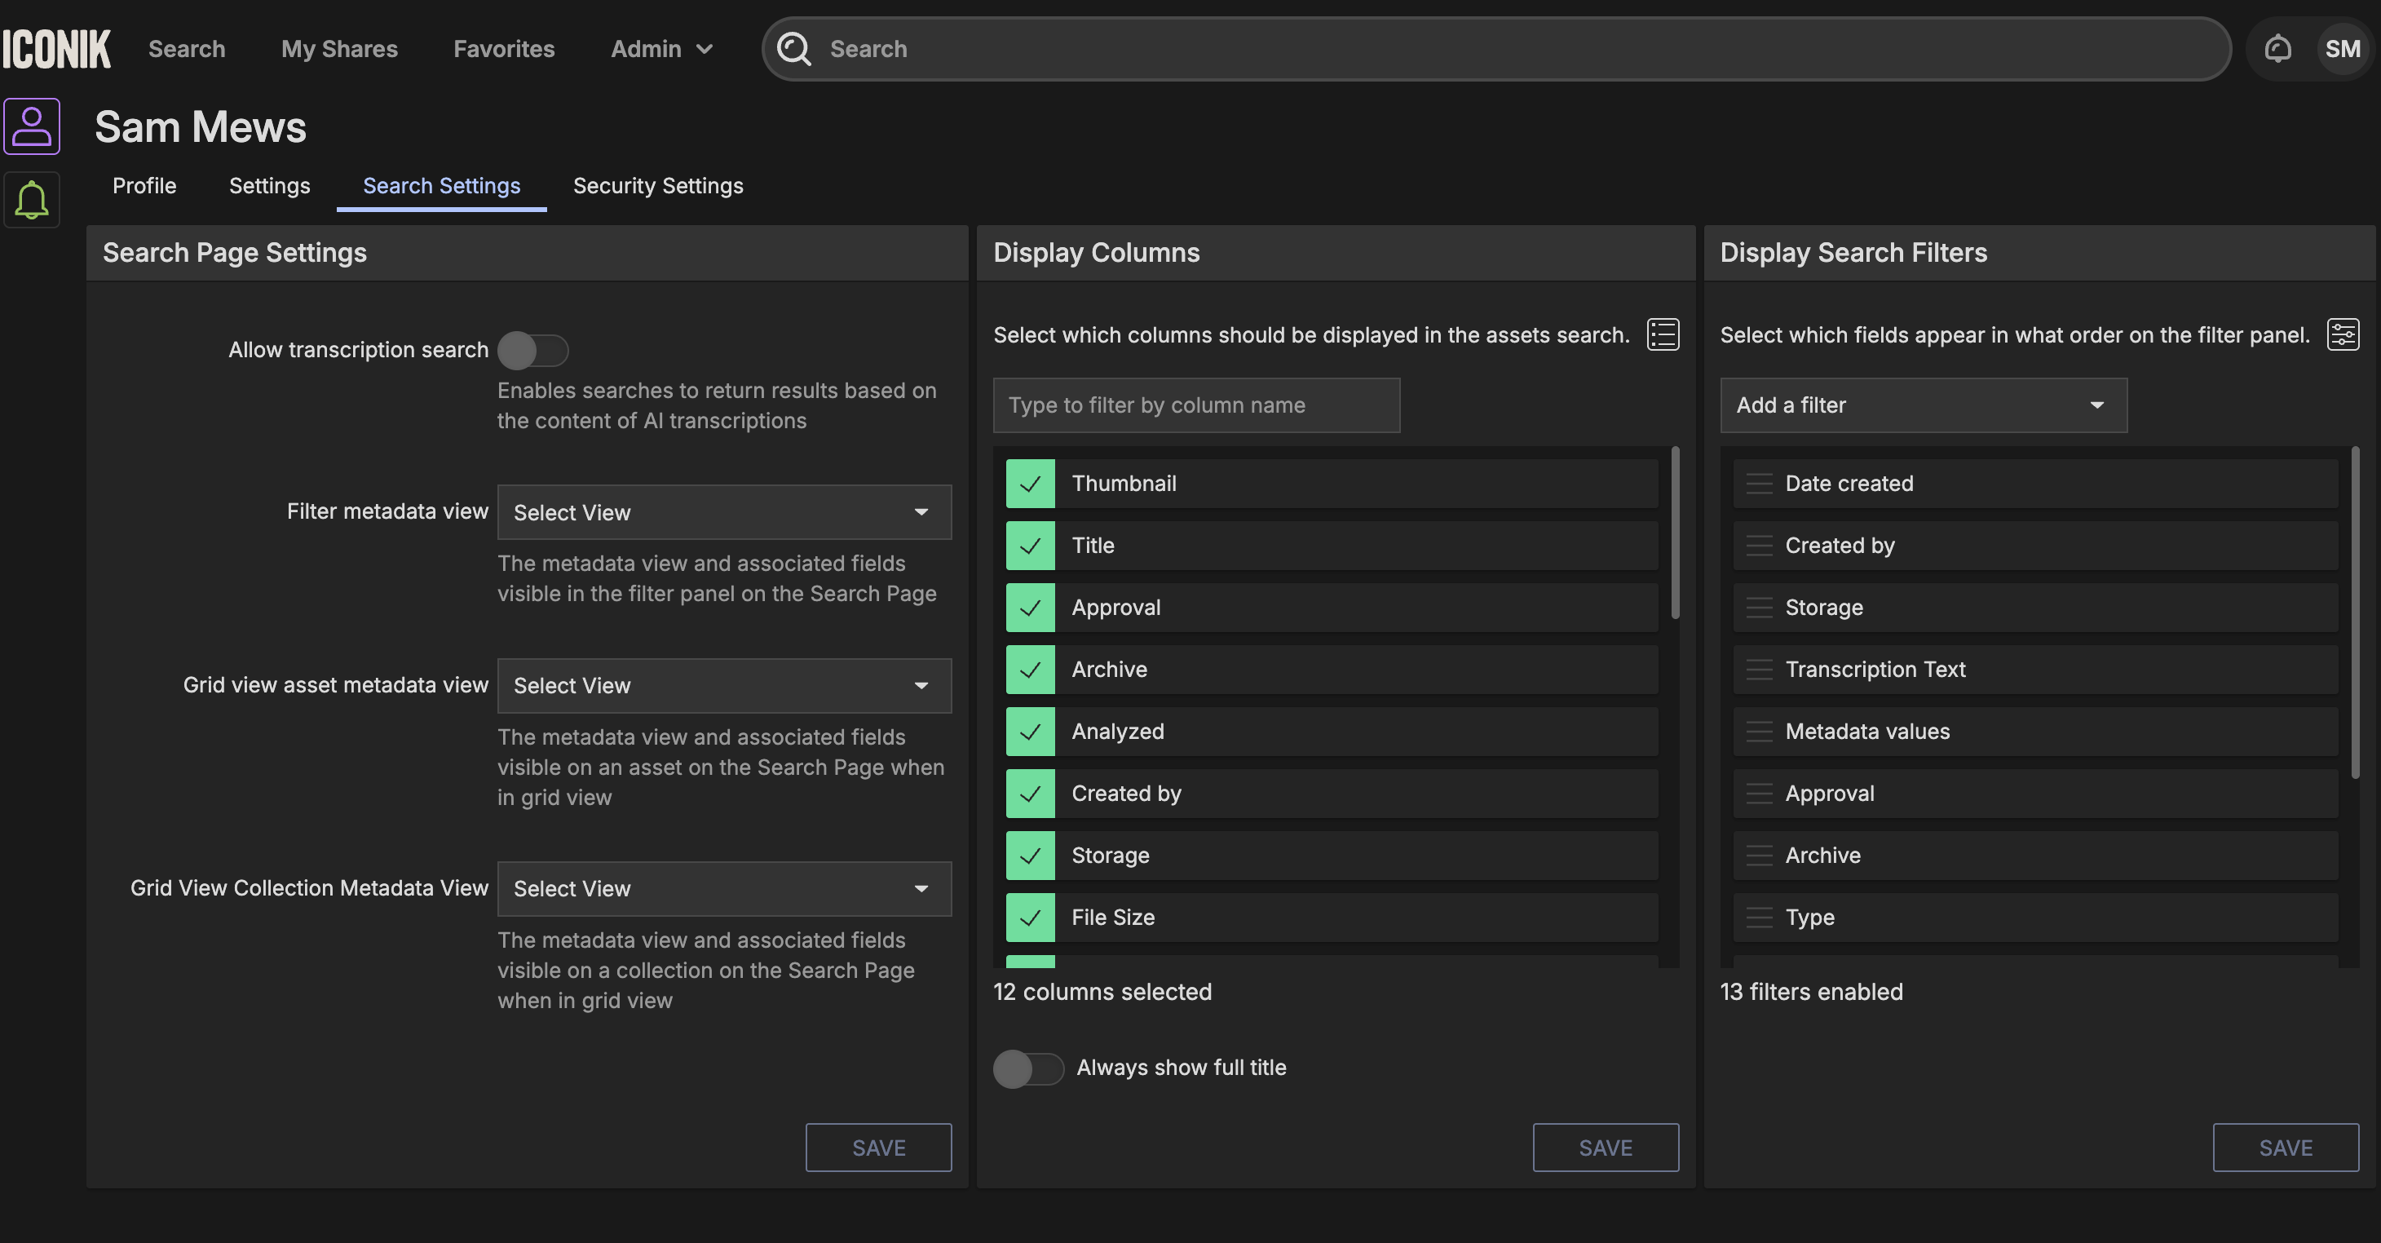
Task: Switch to the Security Settings tab
Action: (657, 186)
